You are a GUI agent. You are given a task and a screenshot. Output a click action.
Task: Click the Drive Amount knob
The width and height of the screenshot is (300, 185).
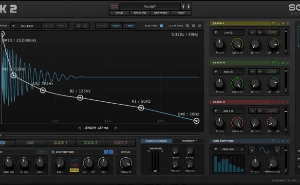pos(126,163)
